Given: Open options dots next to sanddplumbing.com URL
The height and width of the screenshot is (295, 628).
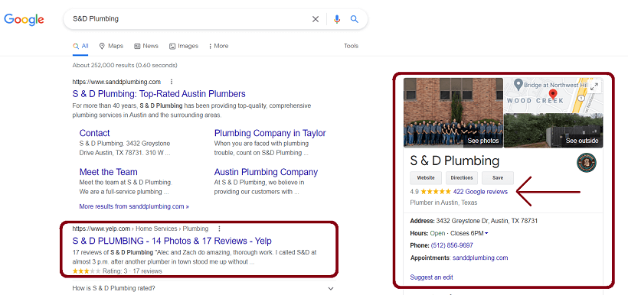Looking at the screenshot, I should point(172,82).
